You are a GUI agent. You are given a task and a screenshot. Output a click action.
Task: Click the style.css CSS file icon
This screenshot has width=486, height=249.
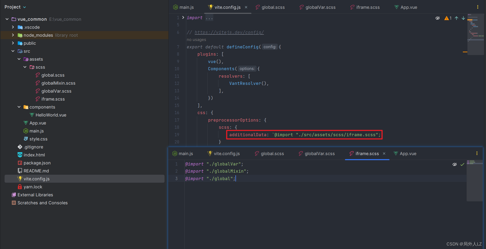point(26,139)
